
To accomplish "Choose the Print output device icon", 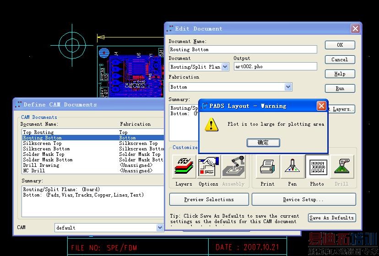I will click(x=268, y=167).
